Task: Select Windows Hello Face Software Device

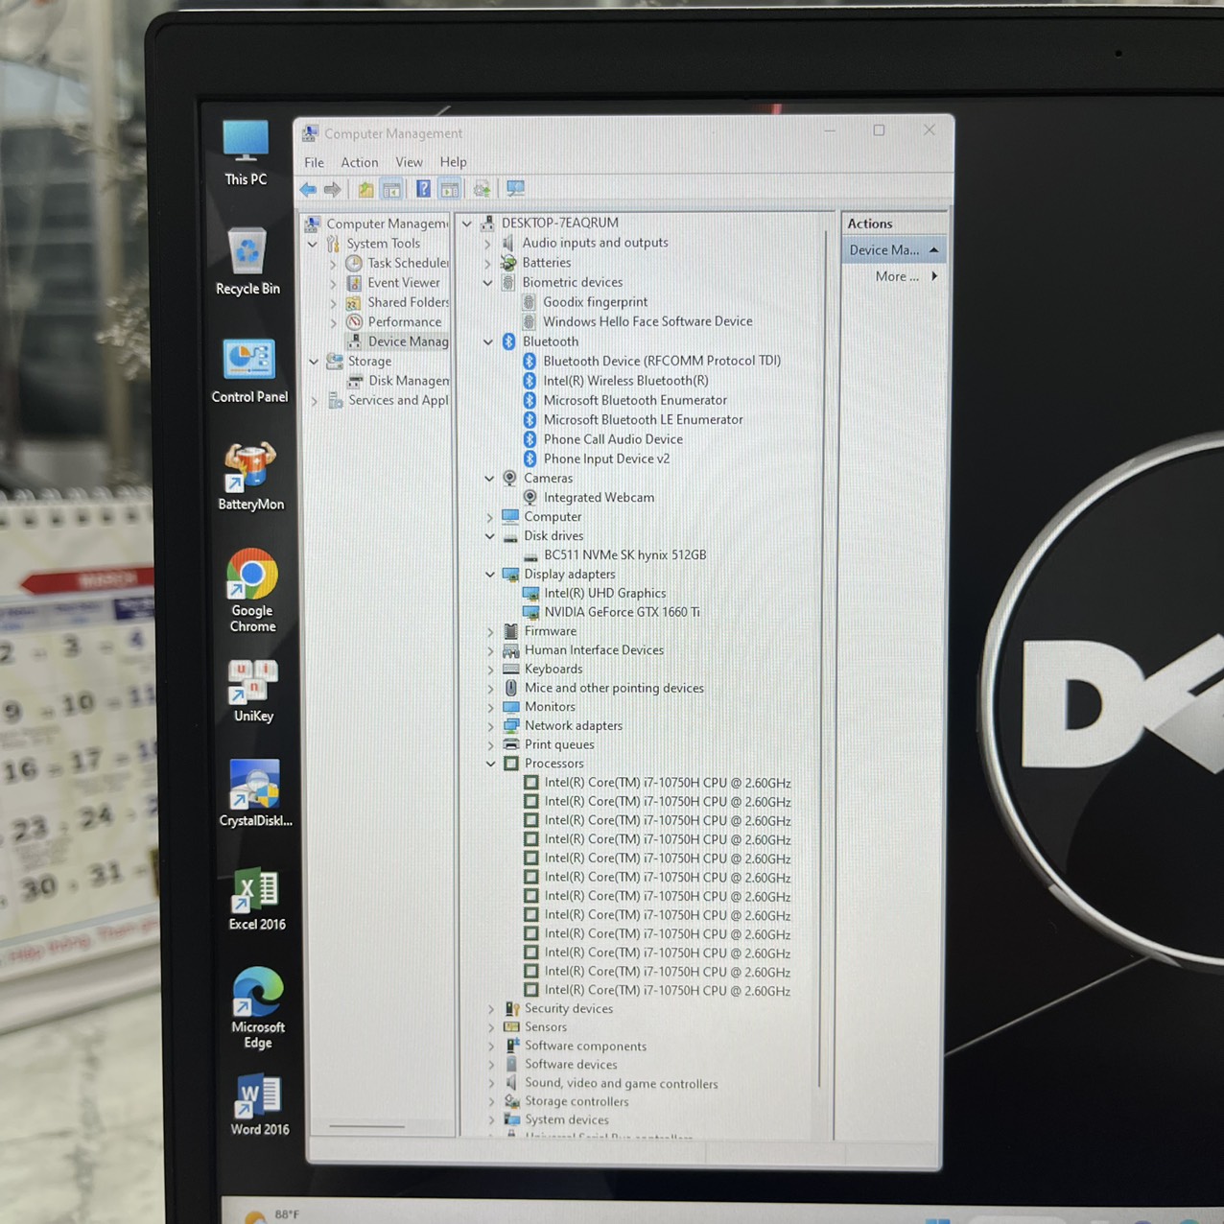Action: coord(647,321)
